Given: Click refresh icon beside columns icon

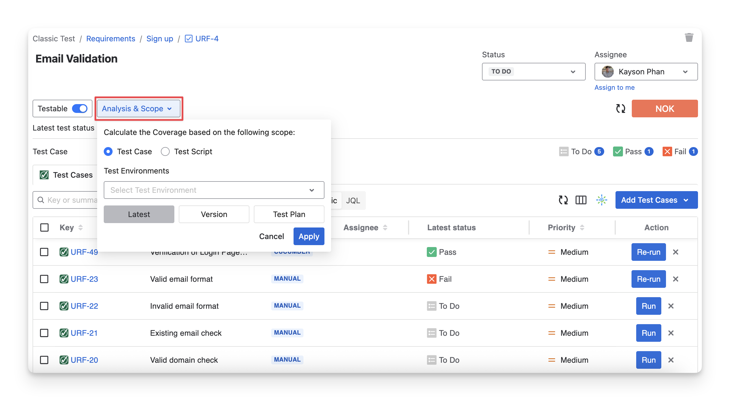Looking at the screenshot, I should (563, 200).
